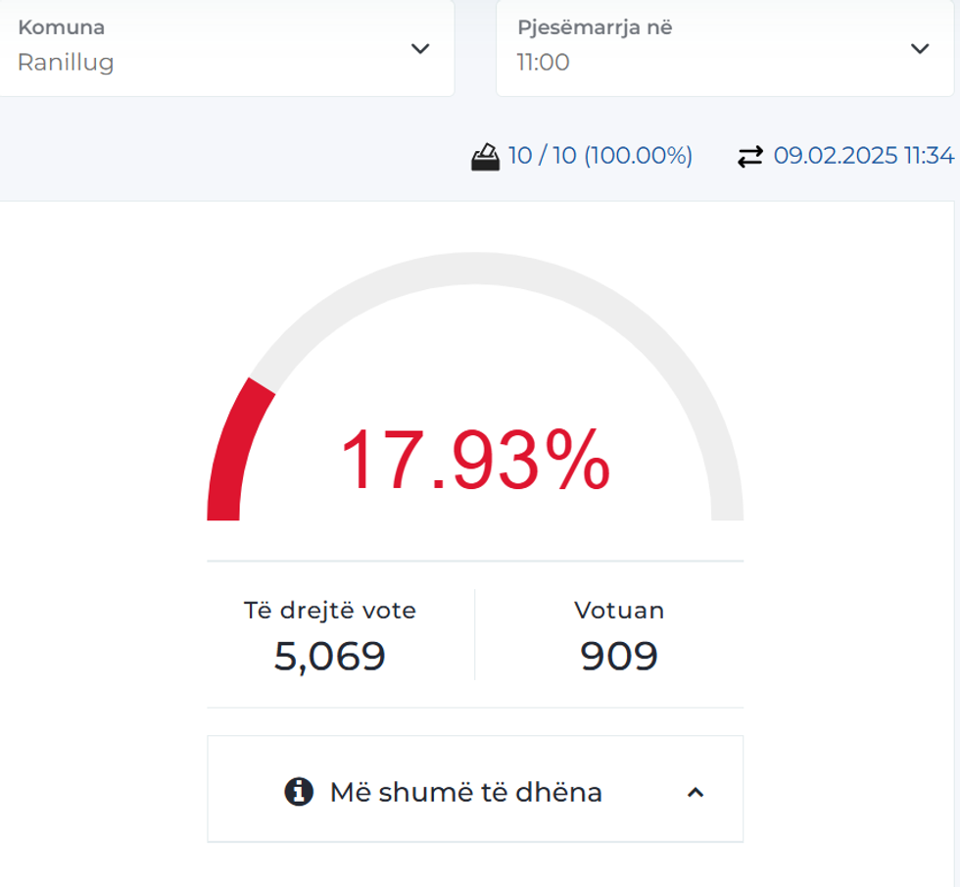Click the sync arrows icon
Image resolution: width=960 pixels, height=887 pixels.
749,157
